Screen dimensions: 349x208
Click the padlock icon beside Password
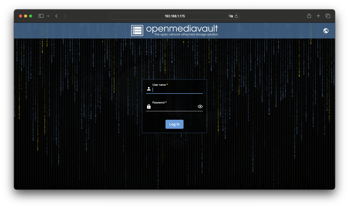pyautogui.click(x=149, y=106)
